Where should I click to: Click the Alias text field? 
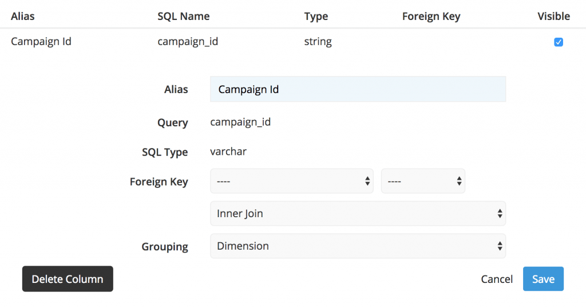pos(358,89)
